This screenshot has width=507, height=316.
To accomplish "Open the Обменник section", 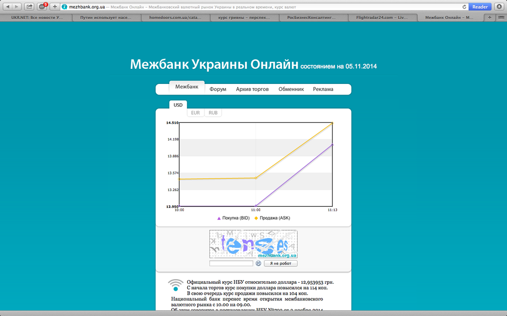I will (x=291, y=88).
